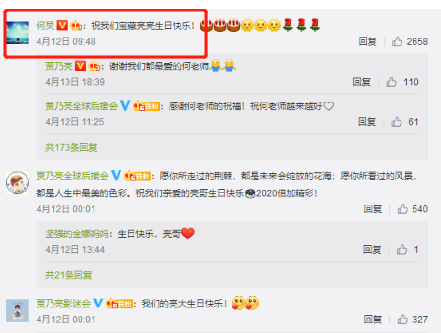Open 何炅's profile from username
This screenshot has width=441, height=333.
tap(45, 26)
